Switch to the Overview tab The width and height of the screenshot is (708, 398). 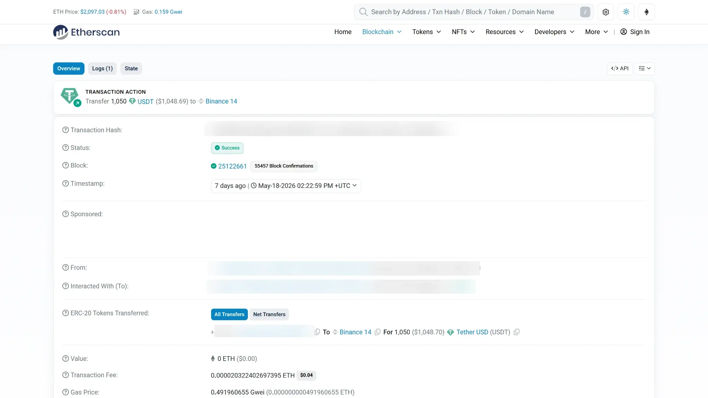(69, 68)
